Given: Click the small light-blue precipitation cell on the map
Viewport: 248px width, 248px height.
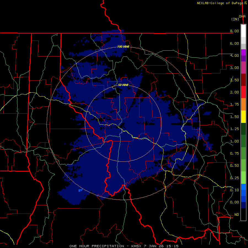Looking at the screenshot, I should click(x=80, y=190).
